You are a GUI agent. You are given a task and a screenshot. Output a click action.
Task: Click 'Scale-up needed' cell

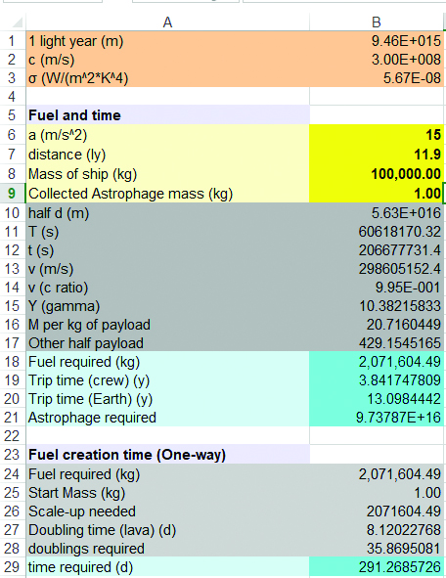click(167, 511)
